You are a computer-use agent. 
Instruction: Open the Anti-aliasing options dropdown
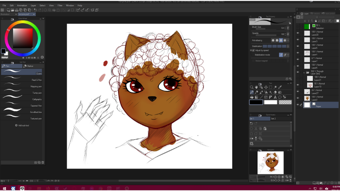click(x=288, y=40)
